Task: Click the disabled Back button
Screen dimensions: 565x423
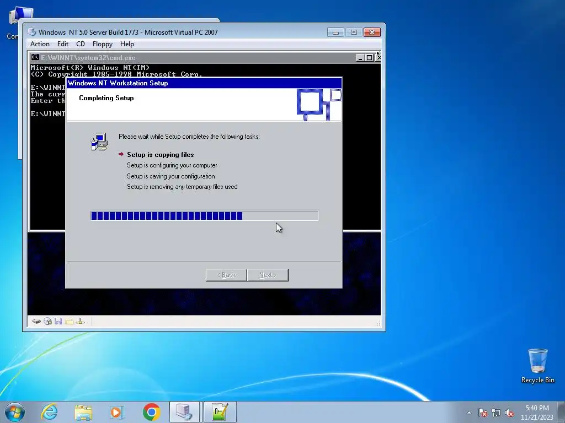Action: click(226, 275)
